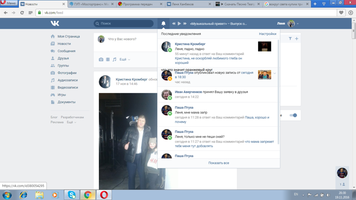Launch Internet Explorer from taskbar
356x200 pixels.
pyautogui.click(x=24, y=195)
